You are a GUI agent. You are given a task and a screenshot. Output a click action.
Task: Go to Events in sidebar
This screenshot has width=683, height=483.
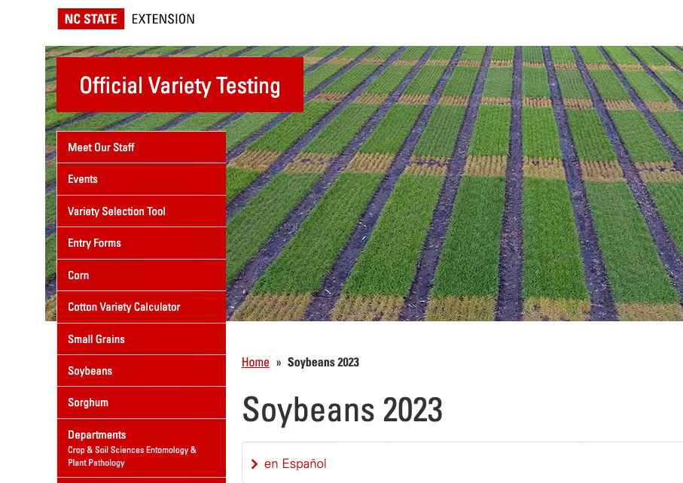click(x=142, y=179)
